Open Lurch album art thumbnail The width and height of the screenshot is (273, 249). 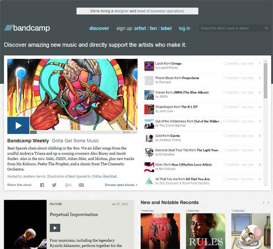tap(149, 66)
